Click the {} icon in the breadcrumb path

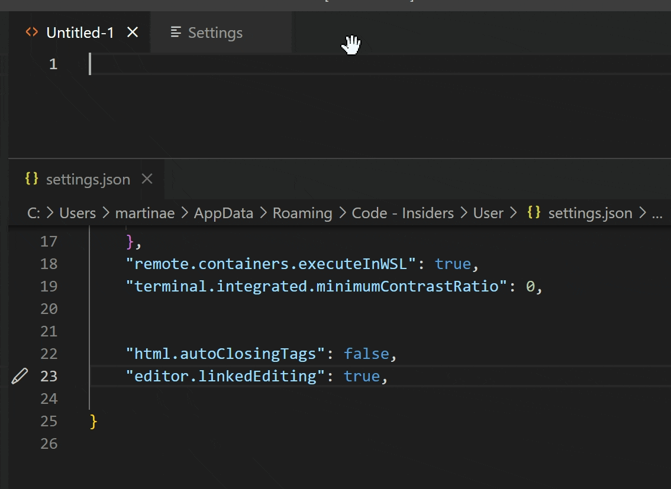click(x=533, y=213)
